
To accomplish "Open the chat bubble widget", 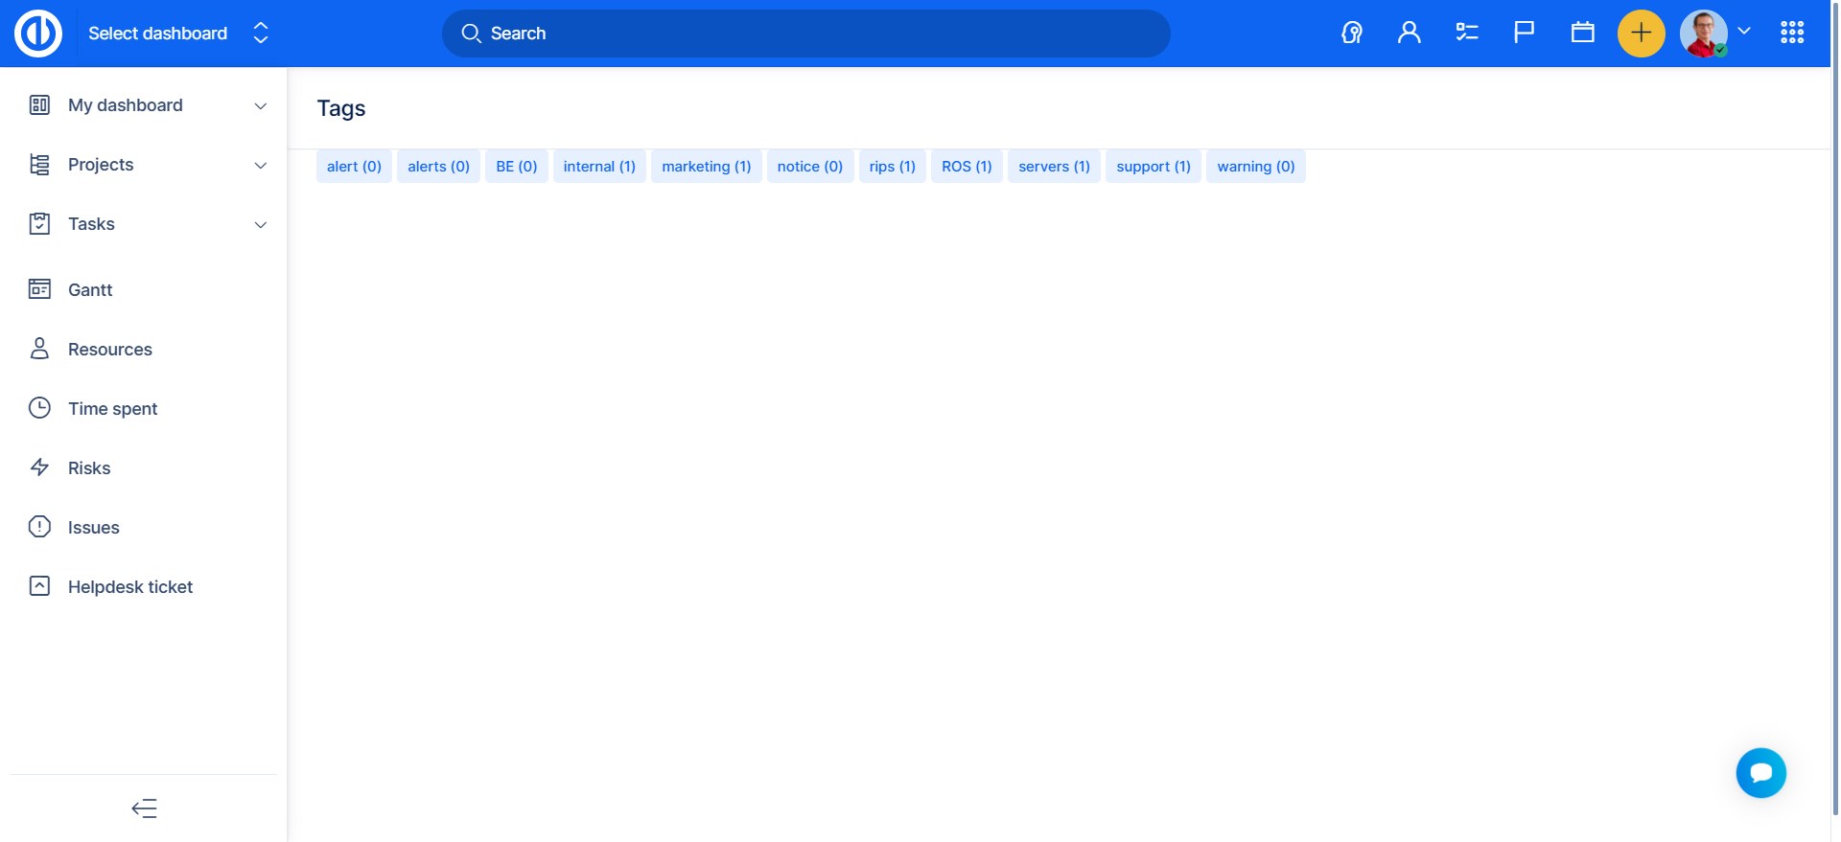I will click(1760, 773).
